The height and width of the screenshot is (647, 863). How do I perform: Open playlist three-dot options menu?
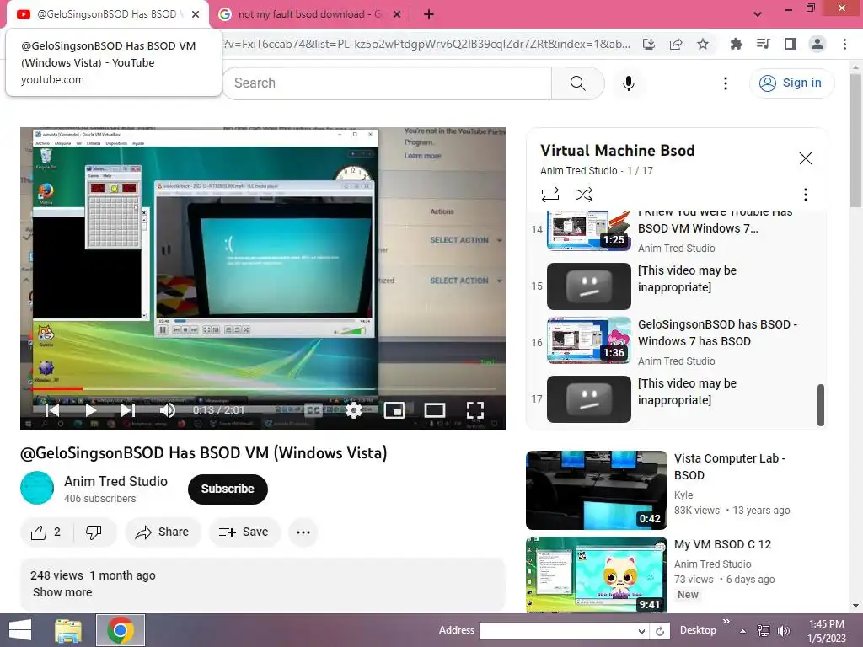pos(805,195)
